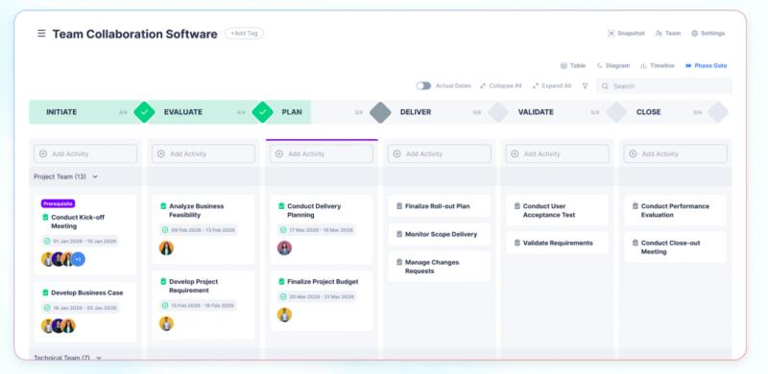Click Collapse All
Viewport: 768px width, 374px height.
pyautogui.click(x=500, y=85)
